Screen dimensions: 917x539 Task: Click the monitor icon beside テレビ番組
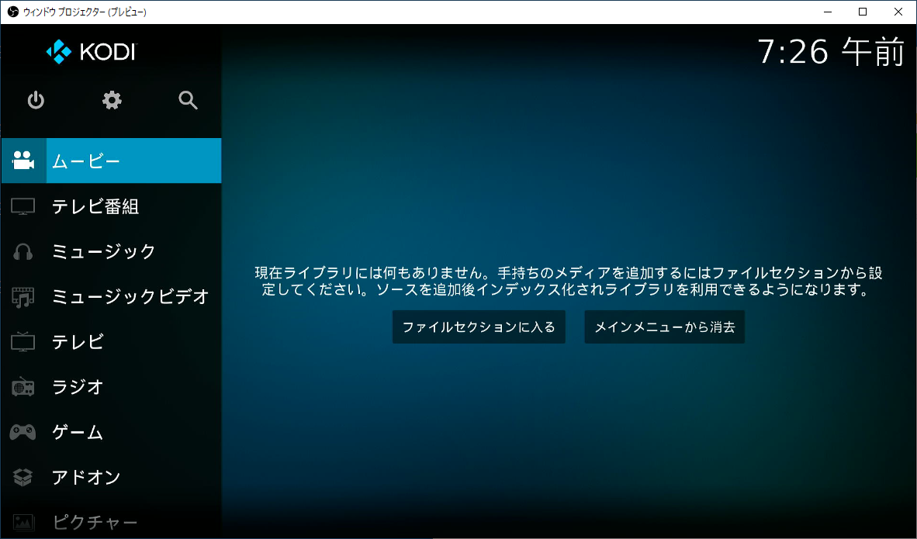pyautogui.click(x=24, y=206)
